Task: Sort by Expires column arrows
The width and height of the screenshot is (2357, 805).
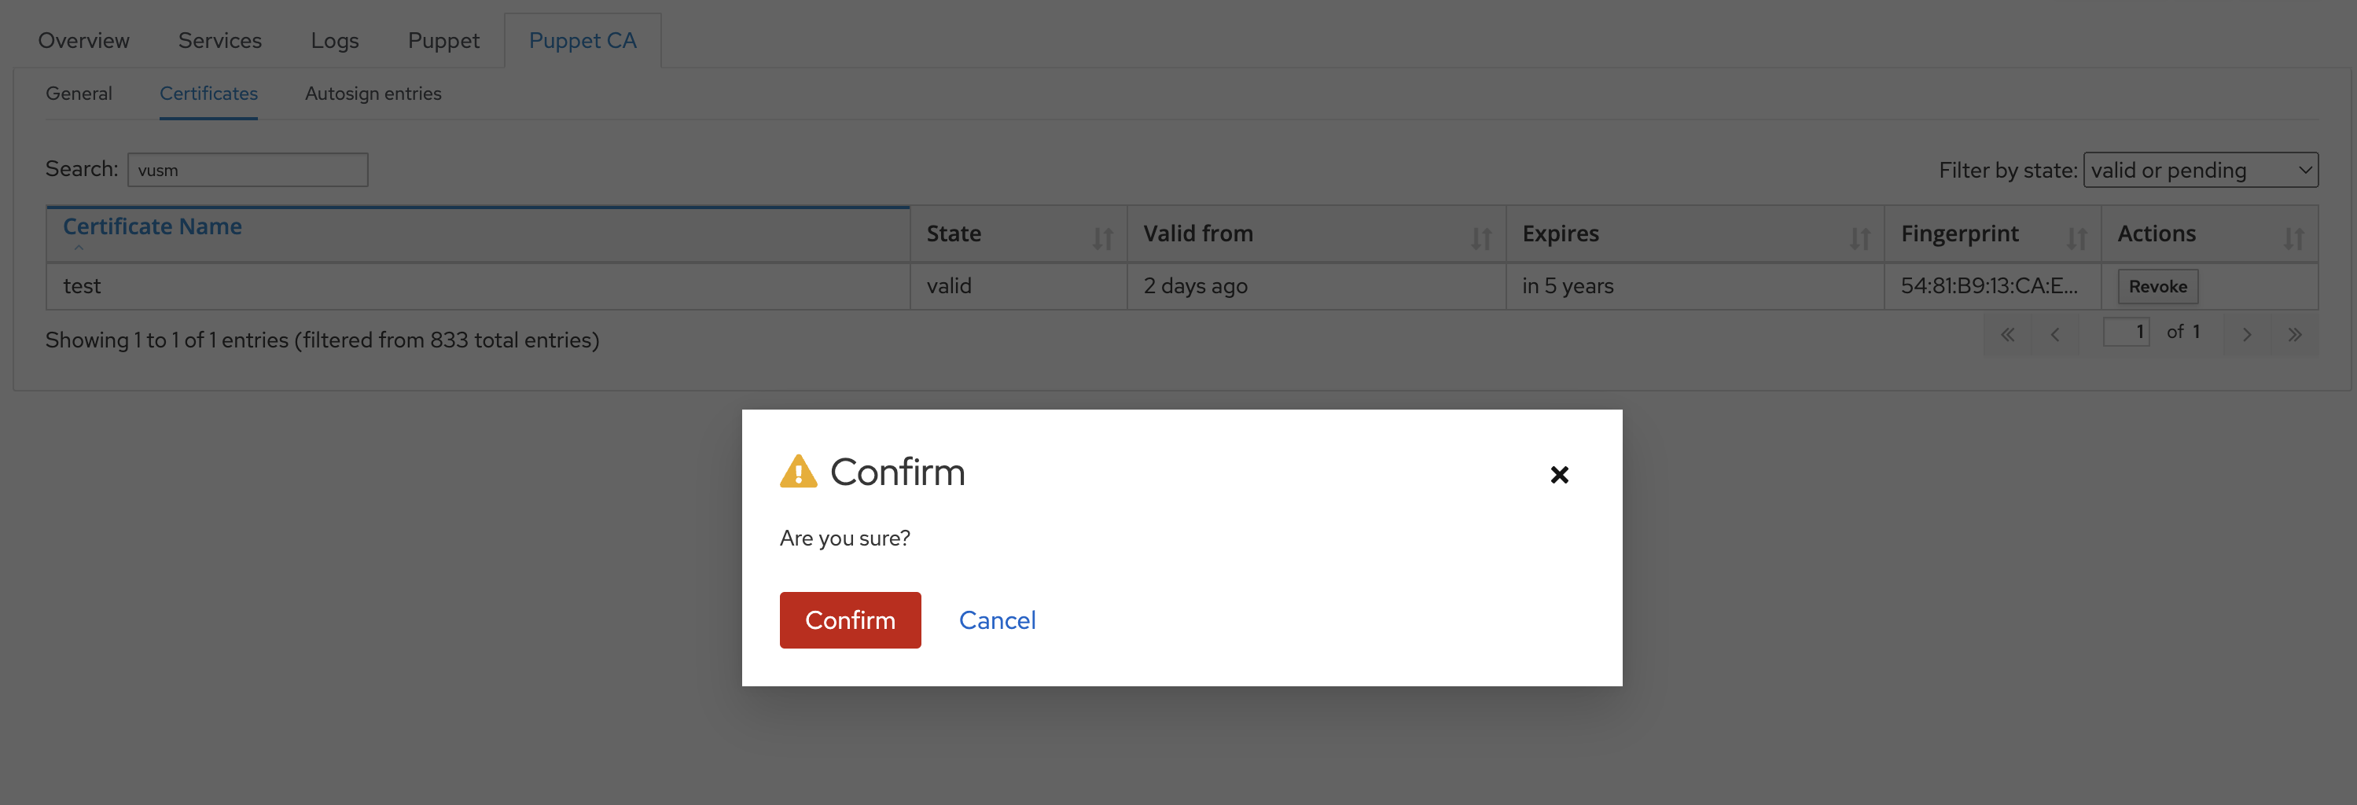Action: click(x=1859, y=239)
